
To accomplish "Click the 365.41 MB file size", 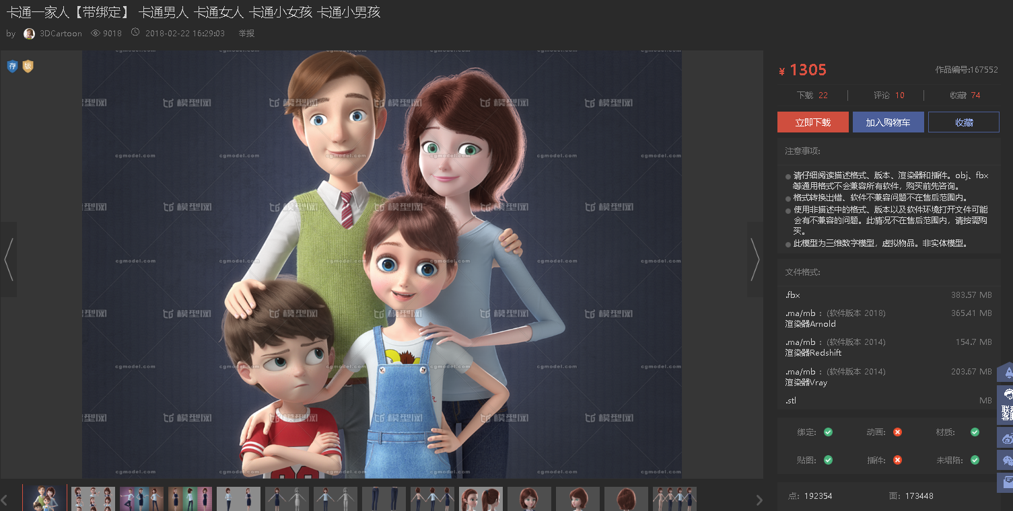I will pos(972,313).
